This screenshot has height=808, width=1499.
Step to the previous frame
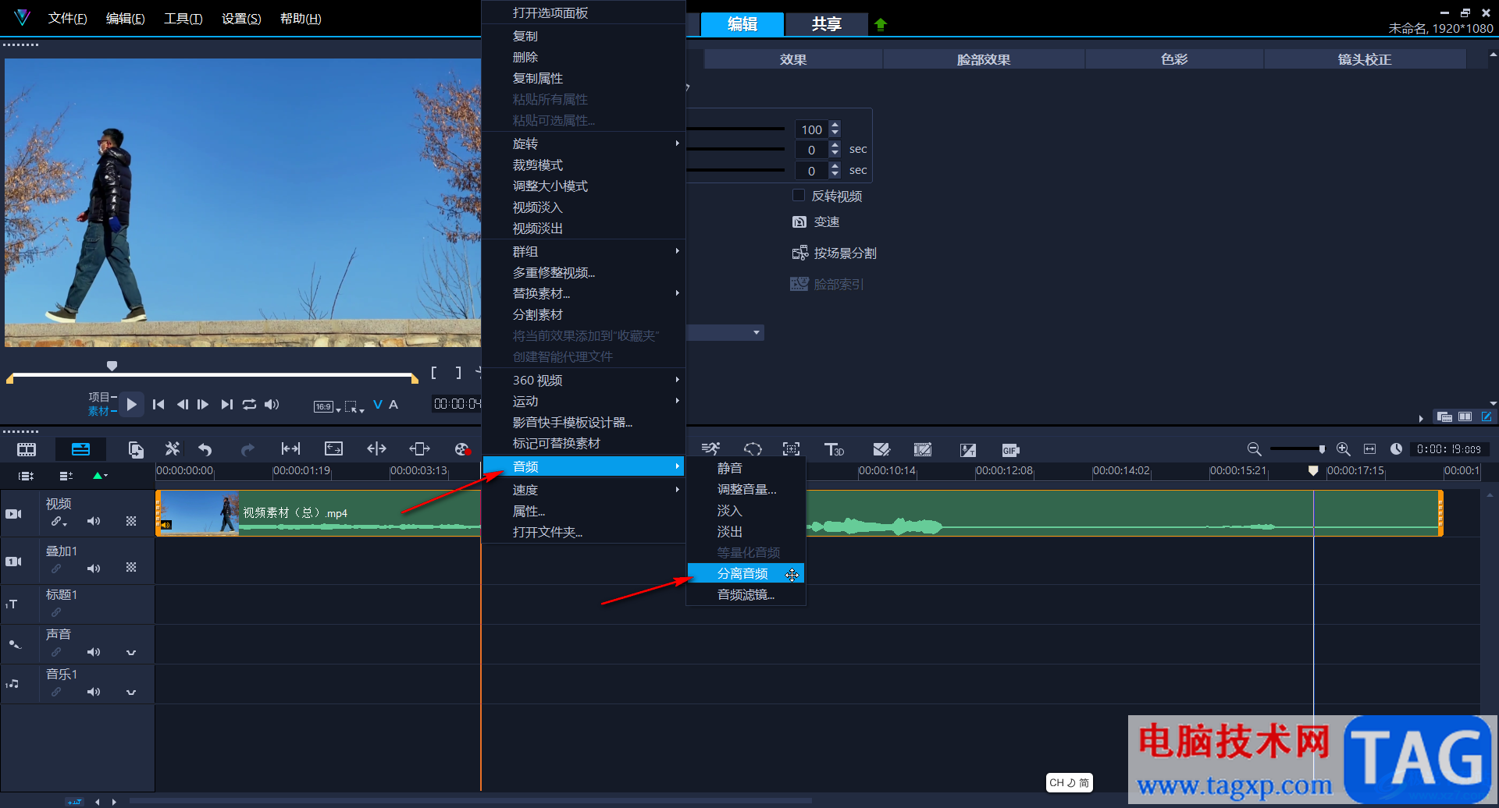click(x=182, y=404)
